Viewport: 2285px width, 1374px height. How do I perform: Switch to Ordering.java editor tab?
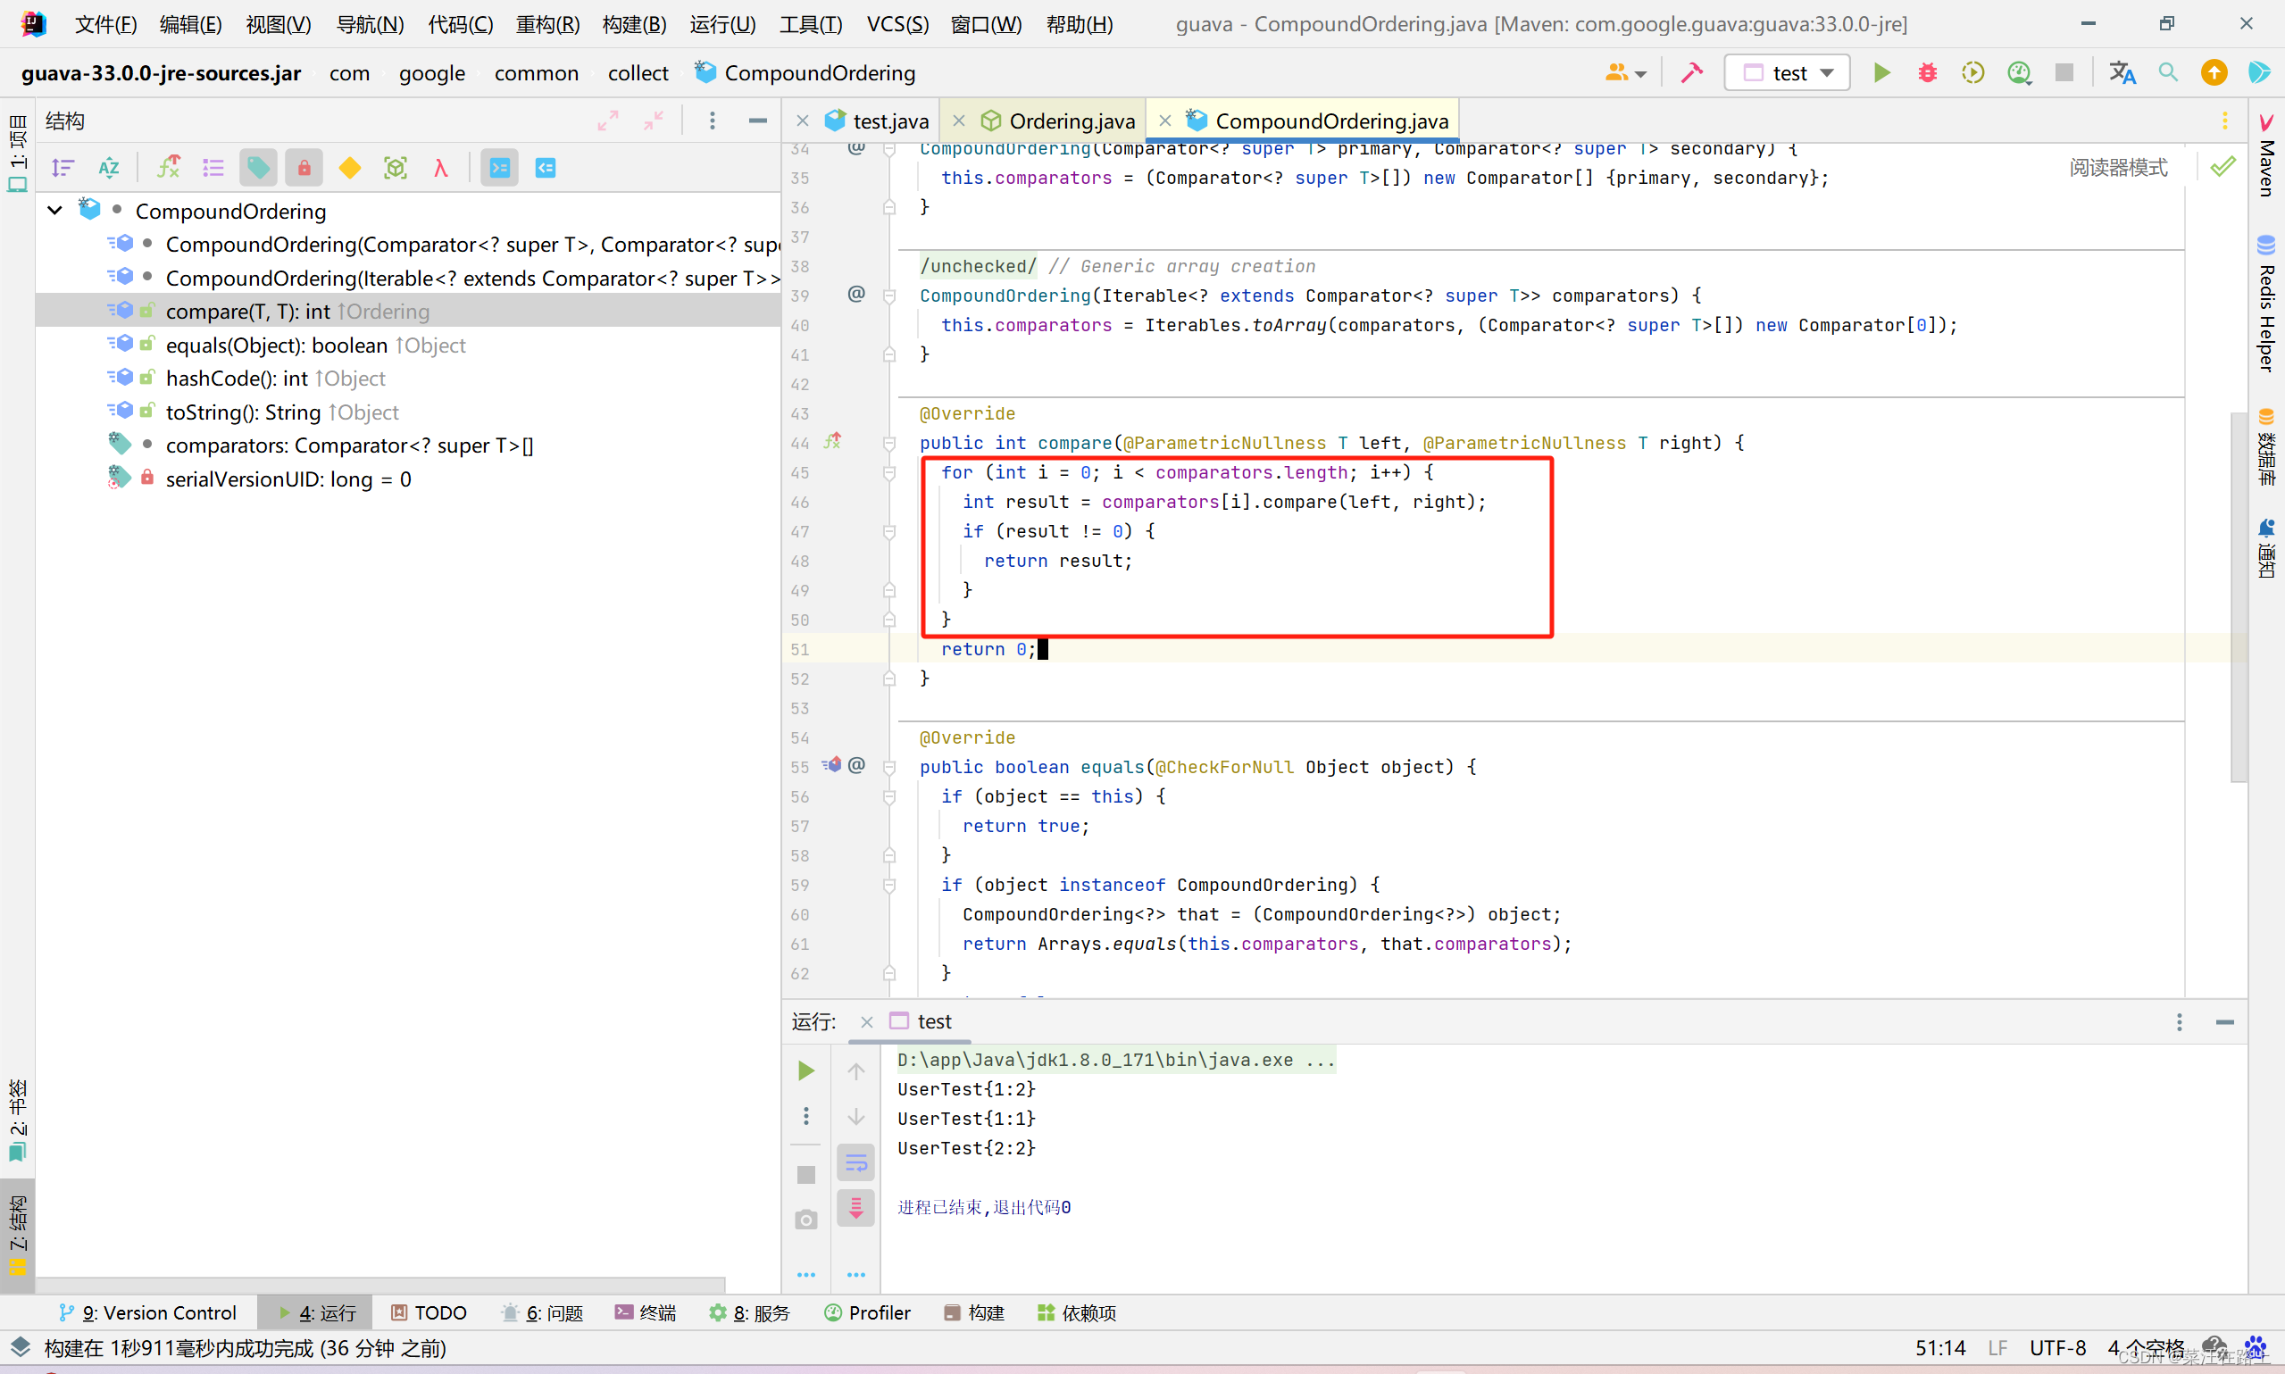1071,121
